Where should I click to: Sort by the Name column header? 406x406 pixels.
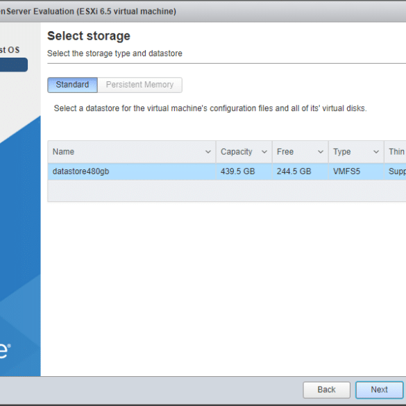tap(63, 152)
